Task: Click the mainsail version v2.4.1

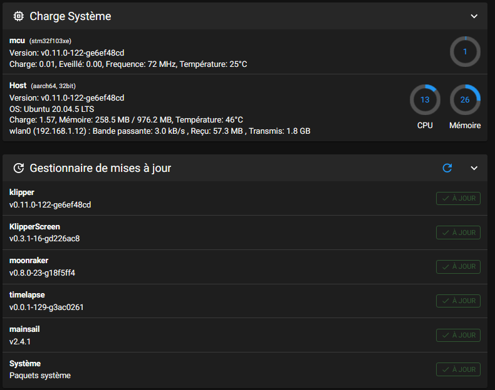Action: (20, 341)
